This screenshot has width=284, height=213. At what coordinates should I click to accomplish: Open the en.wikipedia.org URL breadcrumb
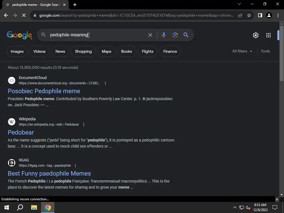click(x=49, y=125)
